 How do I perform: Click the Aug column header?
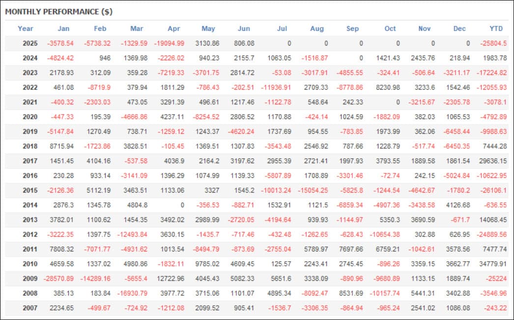(316, 28)
